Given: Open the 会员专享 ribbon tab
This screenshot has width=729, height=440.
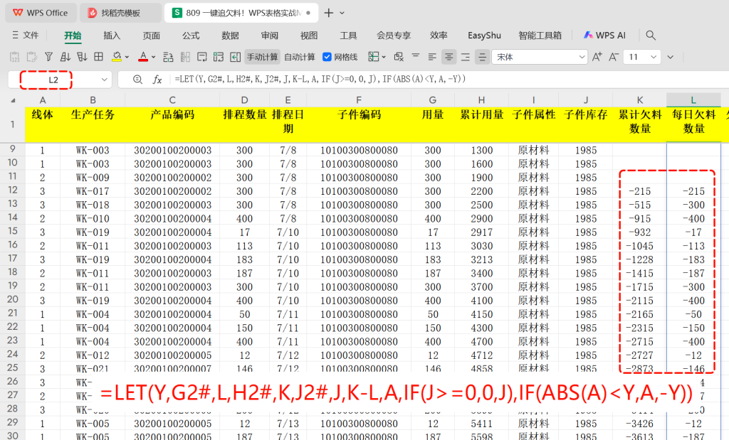Looking at the screenshot, I should (x=394, y=36).
